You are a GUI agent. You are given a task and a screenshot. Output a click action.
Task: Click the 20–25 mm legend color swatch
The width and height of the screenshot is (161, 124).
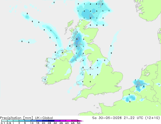click(45, 121)
